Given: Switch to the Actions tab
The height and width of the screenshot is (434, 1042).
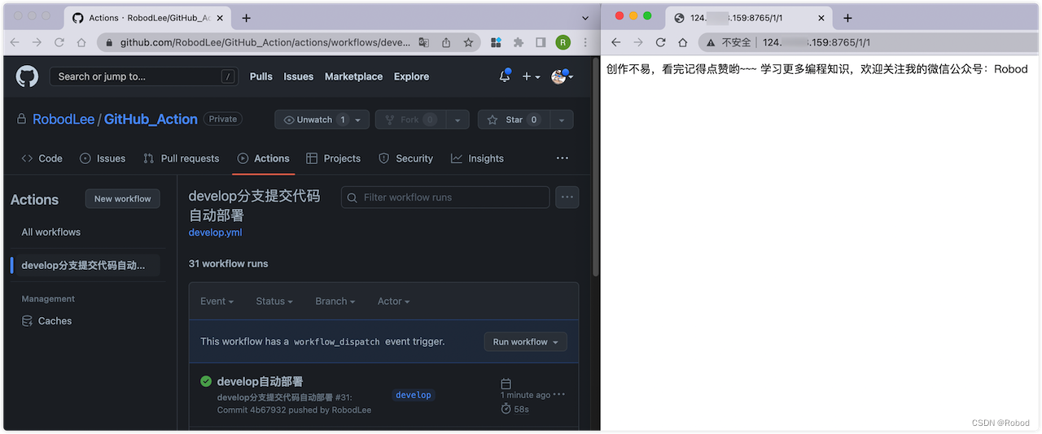Looking at the screenshot, I should point(263,158).
